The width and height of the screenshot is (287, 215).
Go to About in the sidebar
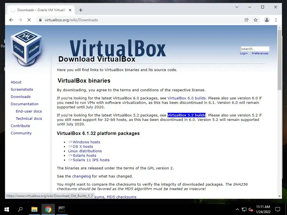click(16, 82)
